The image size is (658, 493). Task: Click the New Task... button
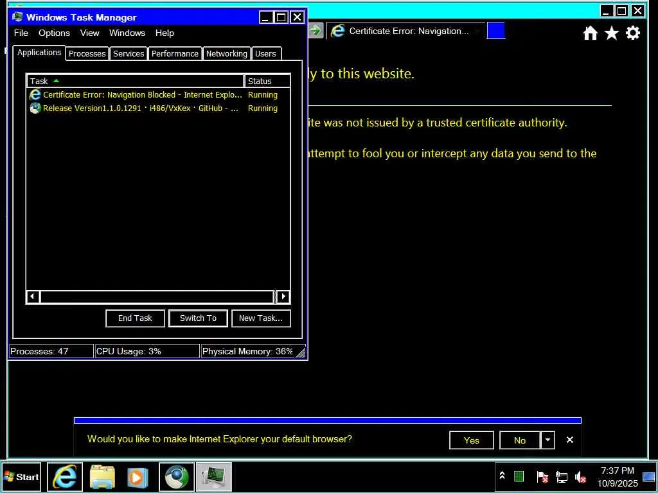point(261,318)
